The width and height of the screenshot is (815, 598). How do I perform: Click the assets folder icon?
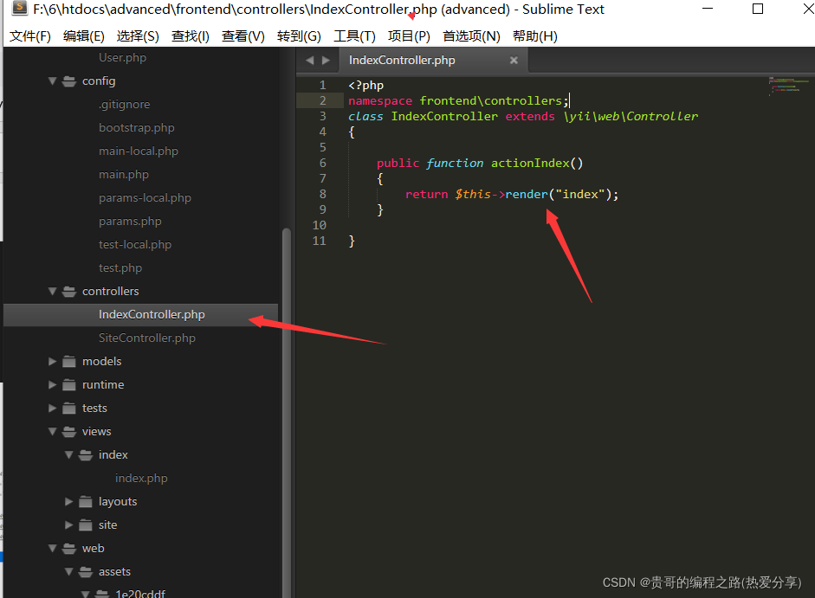[86, 572]
